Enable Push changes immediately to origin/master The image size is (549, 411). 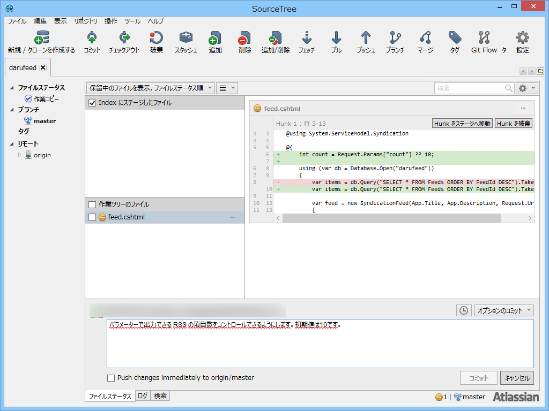[111, 378]
